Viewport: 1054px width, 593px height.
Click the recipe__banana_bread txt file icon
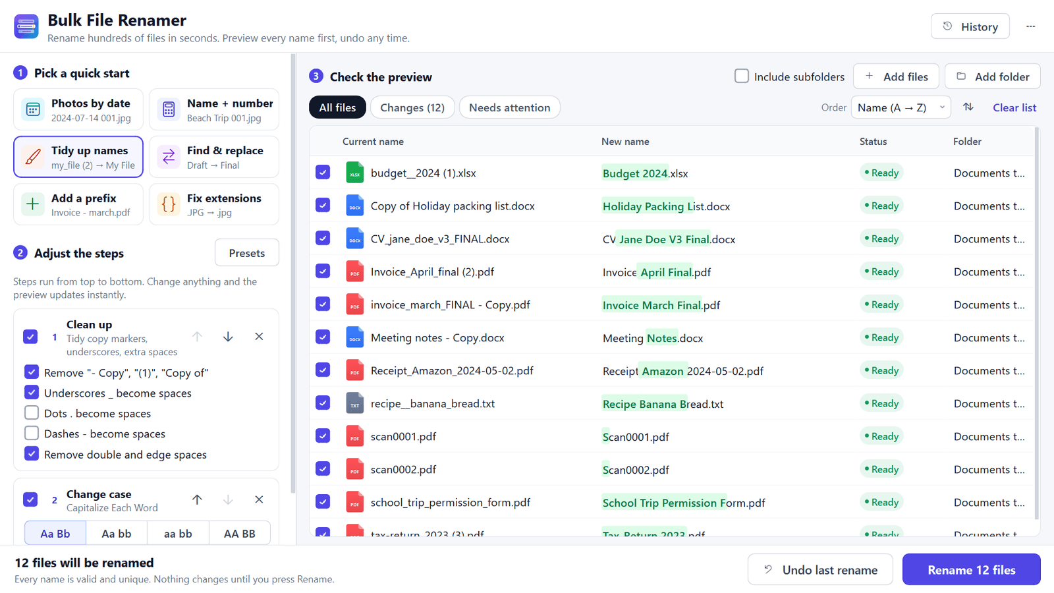pyautogui.click(x=355, y=403)
